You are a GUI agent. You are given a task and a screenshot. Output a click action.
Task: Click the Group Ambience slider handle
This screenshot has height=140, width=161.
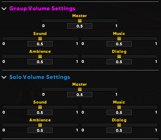pyautogui.click(x=40, y=56)
